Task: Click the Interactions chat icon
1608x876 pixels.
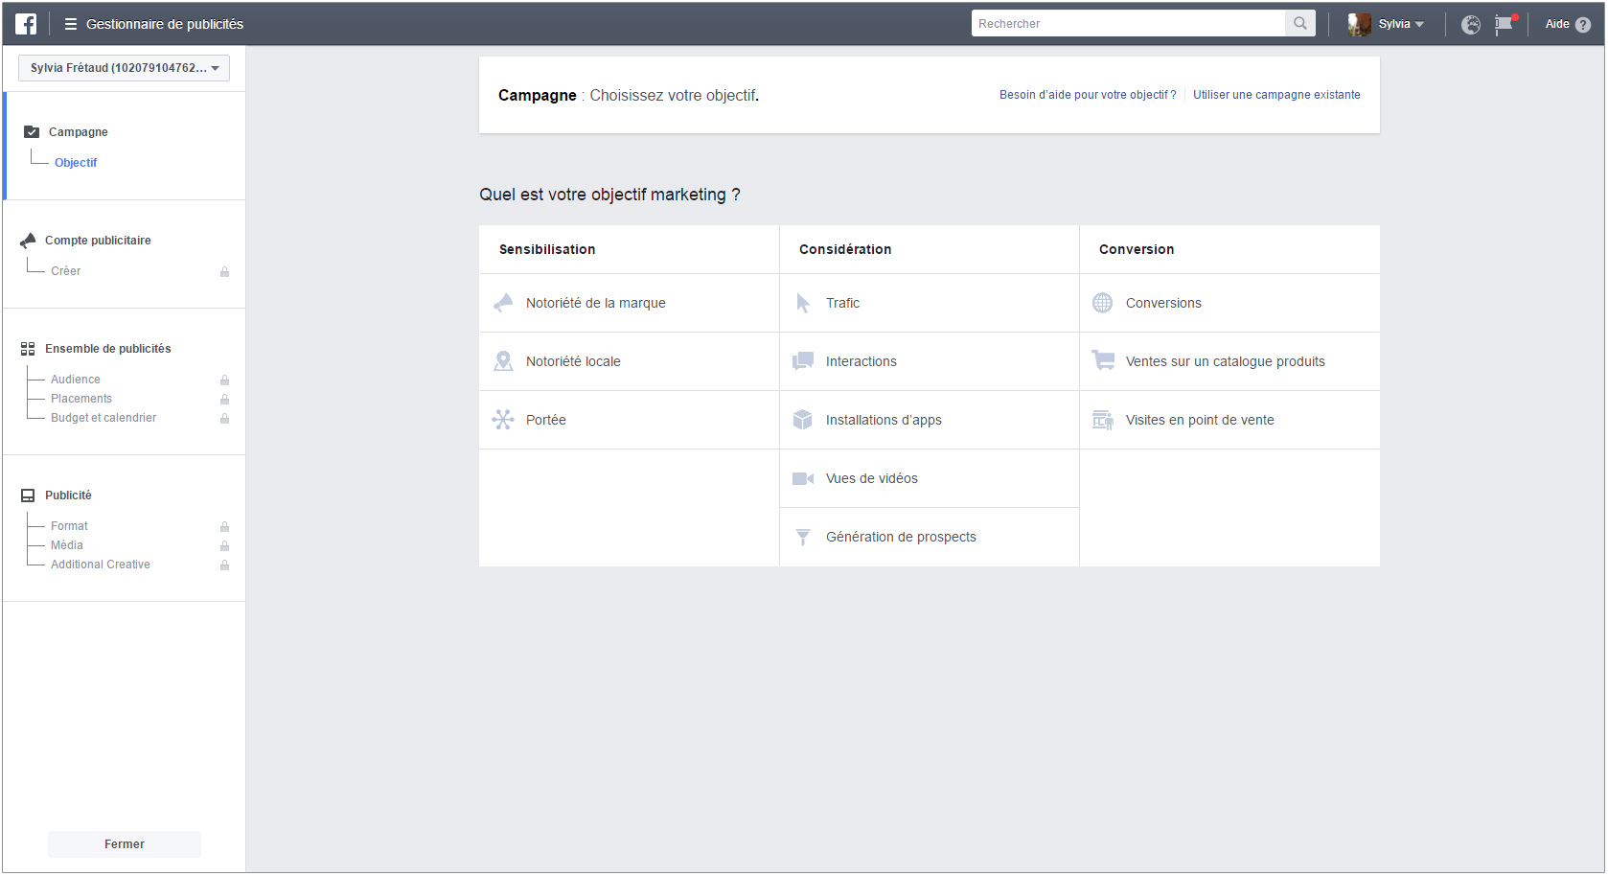Action: coord(803,361)
